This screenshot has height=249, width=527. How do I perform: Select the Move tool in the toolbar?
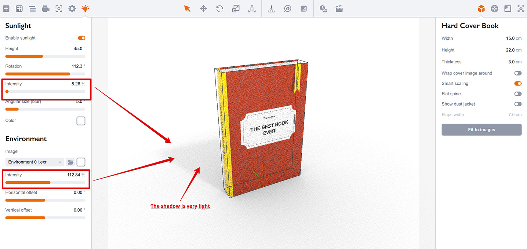coord(203,8)
